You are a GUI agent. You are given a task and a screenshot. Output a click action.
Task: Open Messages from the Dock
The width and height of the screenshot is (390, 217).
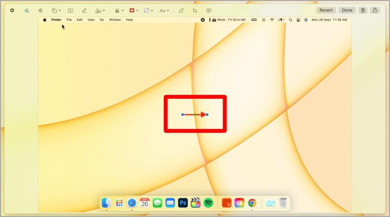(157, 203)
